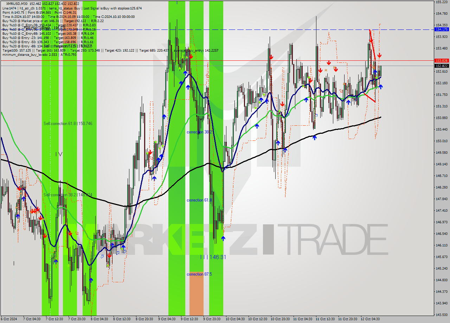Click the '10 Oct 12:30' time axis label

[x=257, y=319]
